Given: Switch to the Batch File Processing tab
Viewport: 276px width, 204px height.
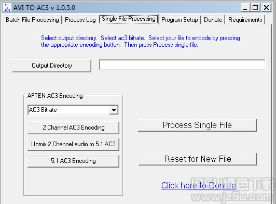Looking at the screenshot, I should (32, 20).
